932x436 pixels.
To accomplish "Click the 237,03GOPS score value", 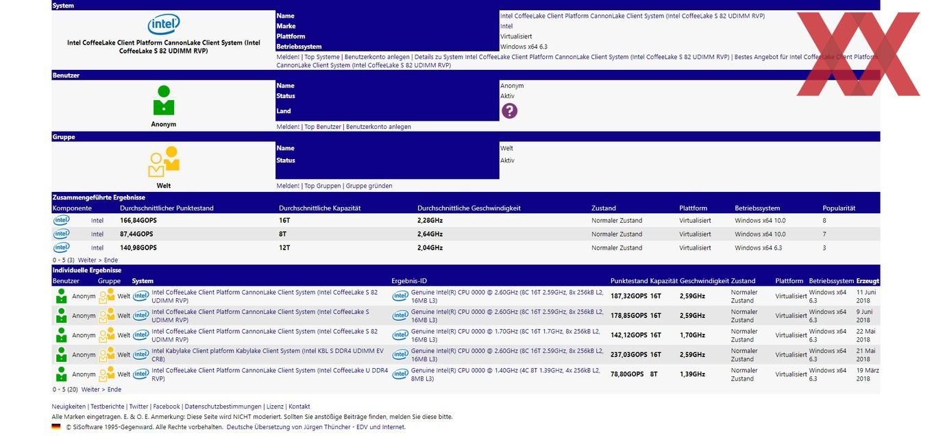I will [629, 354].
